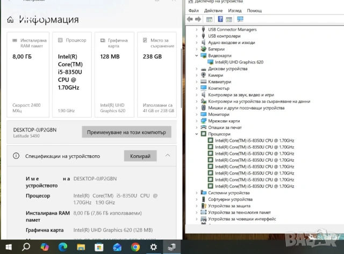The height and width of the screenshot is (254, 344).
Task: Click Settings window vertical scrollbar
Action: 181,78
